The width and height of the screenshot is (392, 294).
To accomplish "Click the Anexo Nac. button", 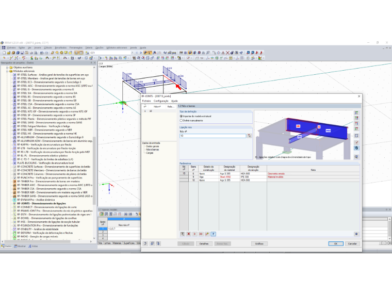I will [x=222, y=244].
